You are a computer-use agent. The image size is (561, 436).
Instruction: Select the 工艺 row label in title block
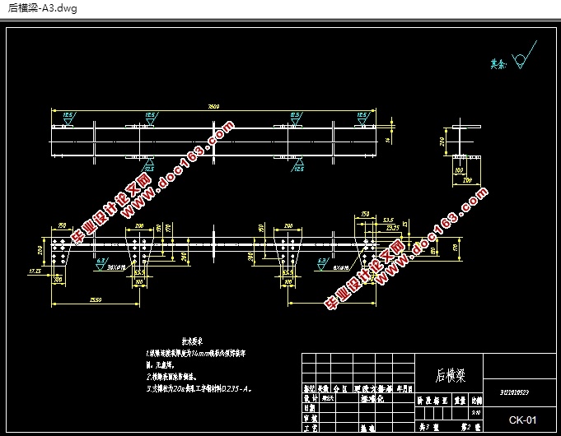[x=310, y=428]
